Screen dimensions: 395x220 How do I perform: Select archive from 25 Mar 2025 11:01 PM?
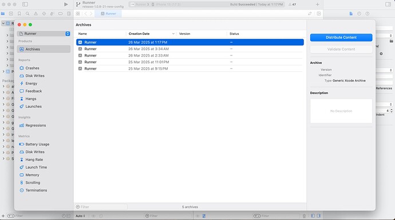[190, 62]
